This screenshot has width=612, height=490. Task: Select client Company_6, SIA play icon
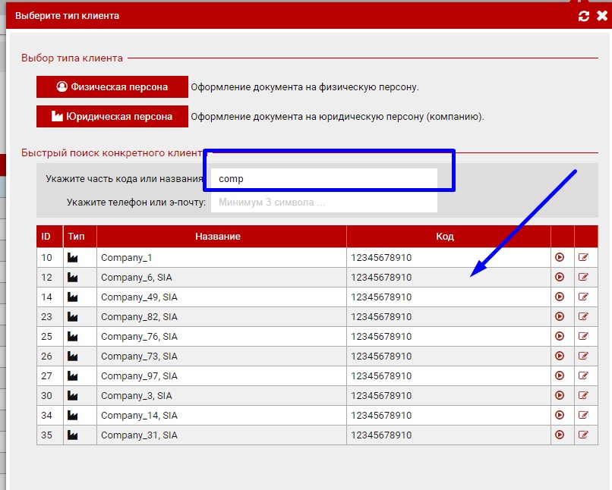pos(560,277)
